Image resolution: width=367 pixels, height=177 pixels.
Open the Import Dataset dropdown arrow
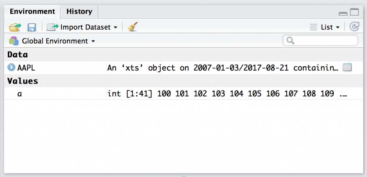coord(115,28)
